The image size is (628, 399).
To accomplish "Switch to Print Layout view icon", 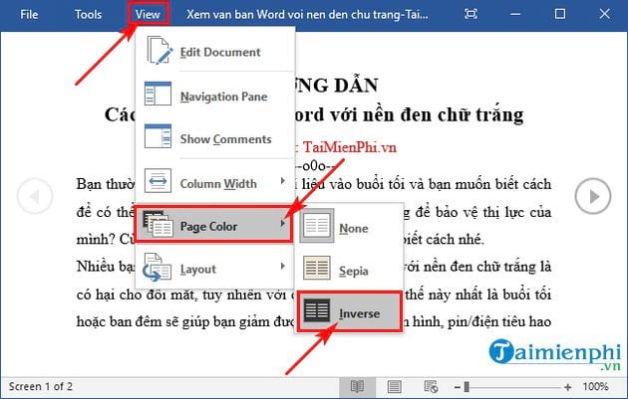I will coord(395,387).
